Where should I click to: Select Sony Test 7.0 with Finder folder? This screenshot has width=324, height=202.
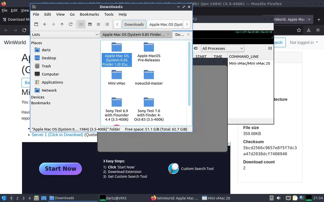pyautogui.click(x=149, y=109)
